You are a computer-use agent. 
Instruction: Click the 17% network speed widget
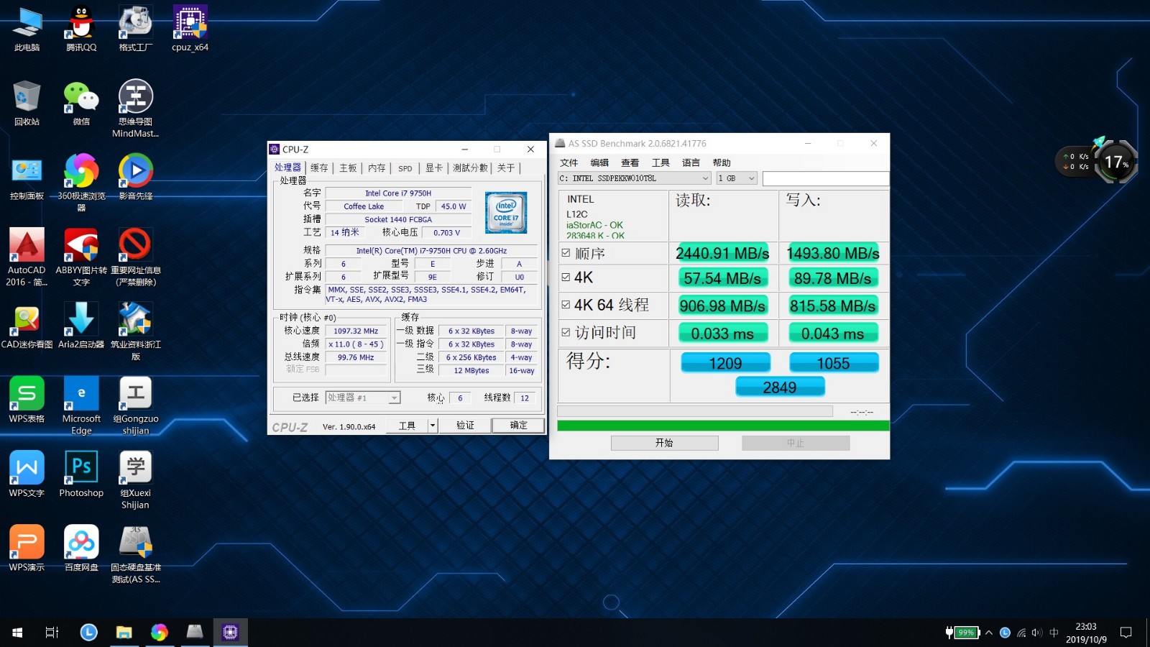click(1114, 162)
